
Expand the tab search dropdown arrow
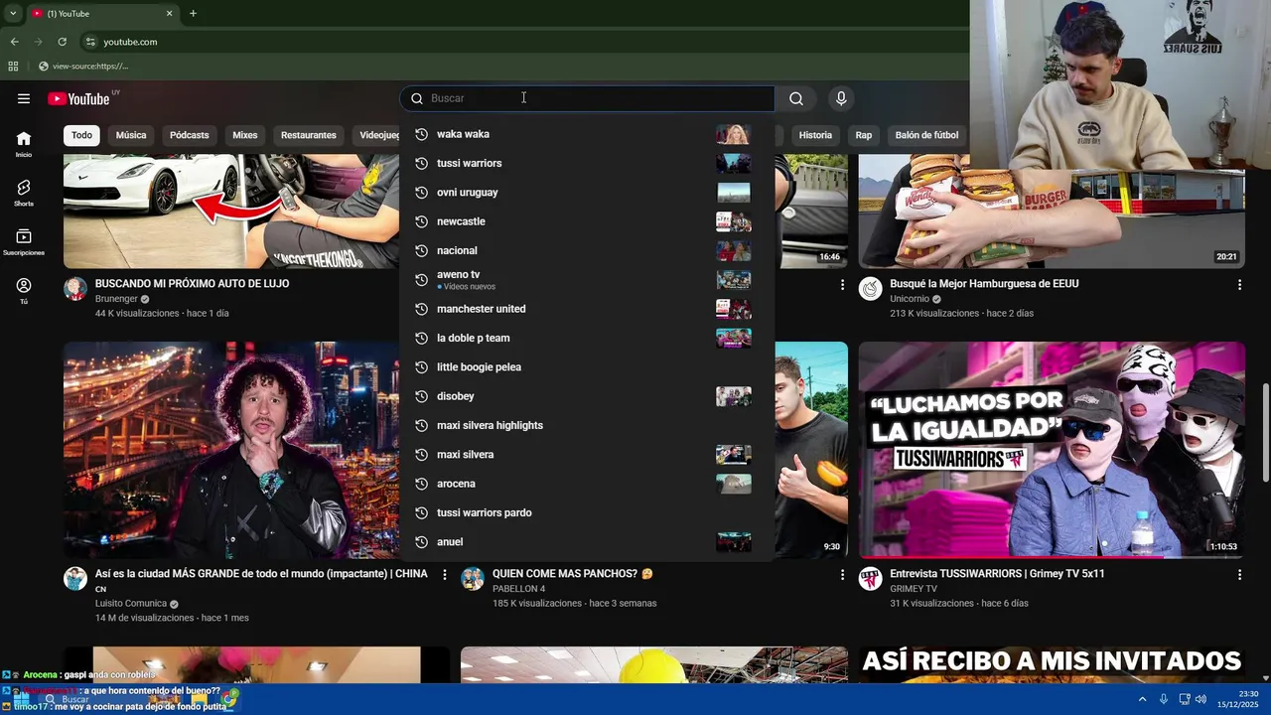pyautogui.click(x=13, y=14)
